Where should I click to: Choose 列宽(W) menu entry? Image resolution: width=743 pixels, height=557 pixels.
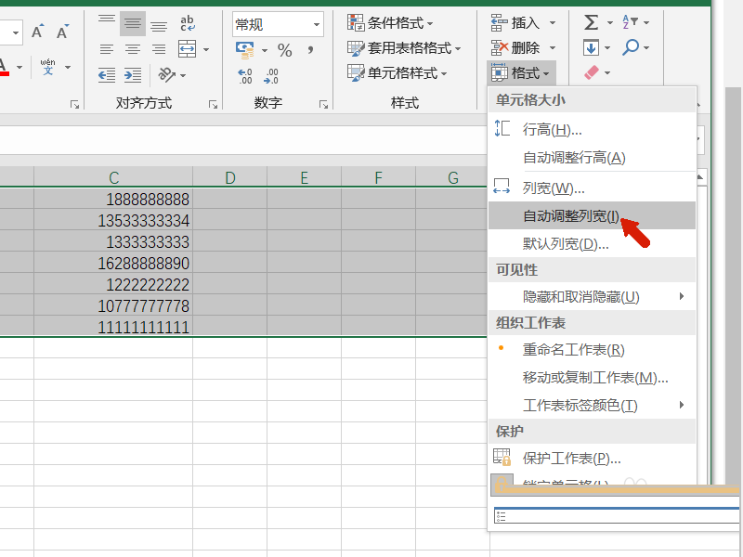pos(592,188)
